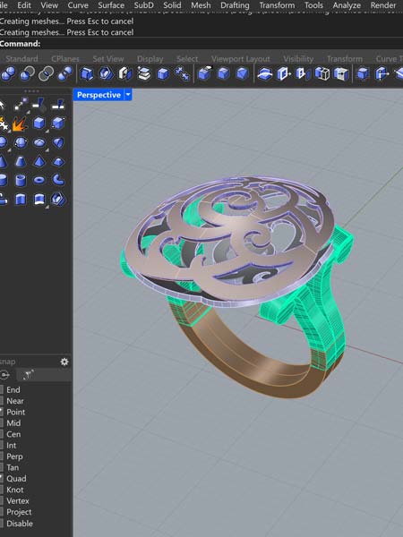Switch to the Select toolbar tab
The width and height of the screenshot is (403, 537).
(x=187, y=59)
